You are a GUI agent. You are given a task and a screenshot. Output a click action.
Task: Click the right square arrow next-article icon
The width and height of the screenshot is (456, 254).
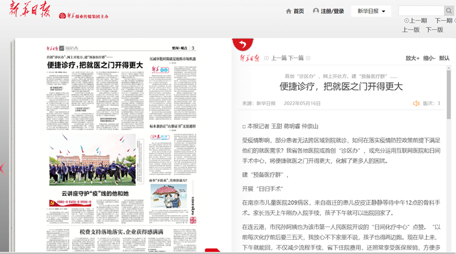point(308,58)
